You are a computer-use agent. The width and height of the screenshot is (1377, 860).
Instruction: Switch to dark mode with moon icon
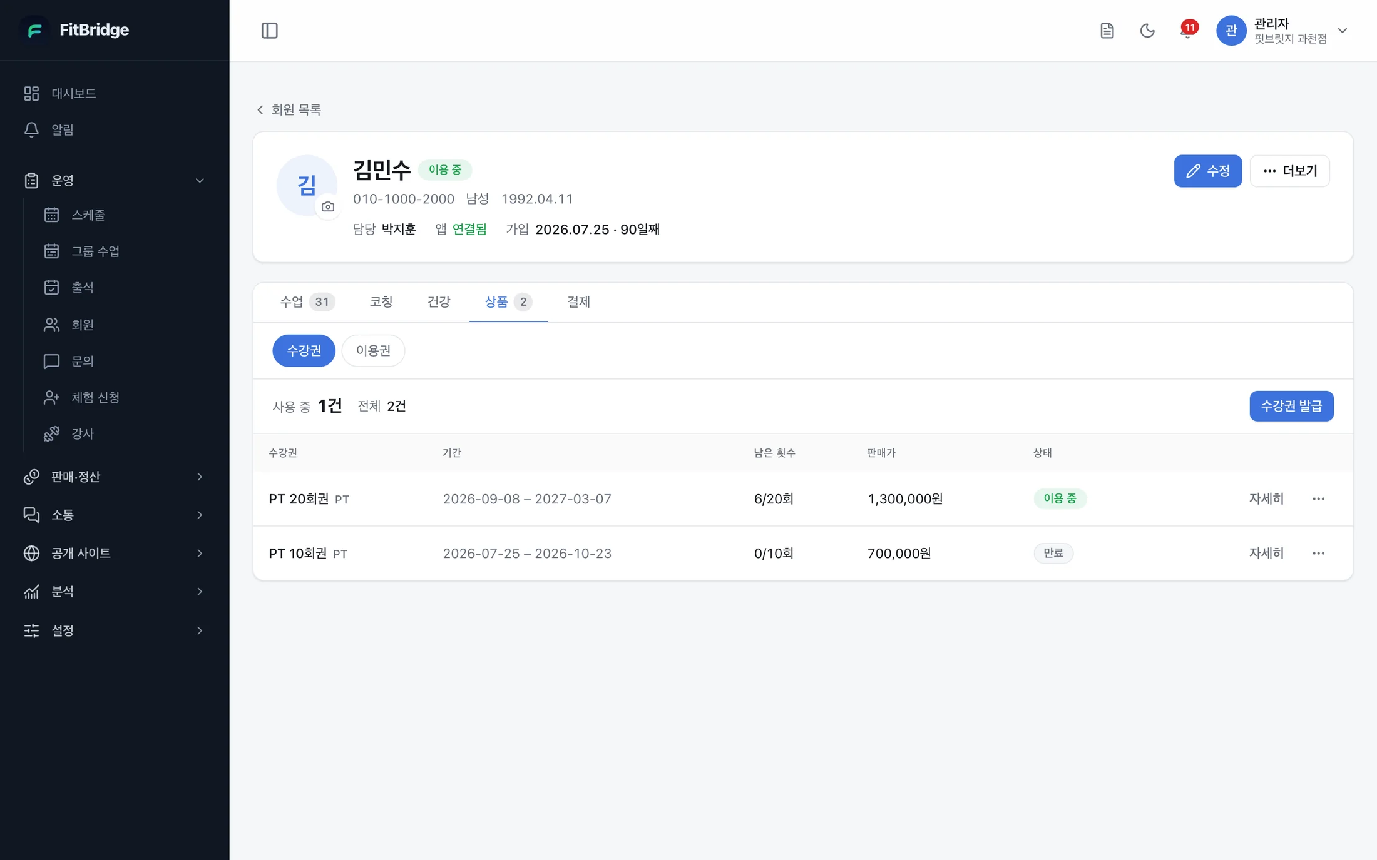point(1147,30)
